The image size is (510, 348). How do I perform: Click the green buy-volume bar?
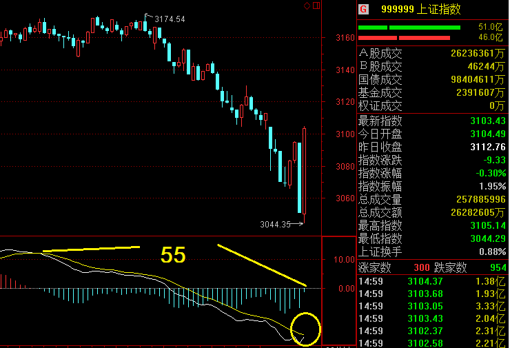click(409, 28)
